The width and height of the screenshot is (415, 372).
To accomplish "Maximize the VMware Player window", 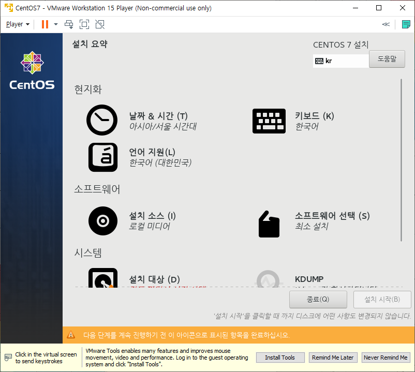I will click(x=379, y=8).
